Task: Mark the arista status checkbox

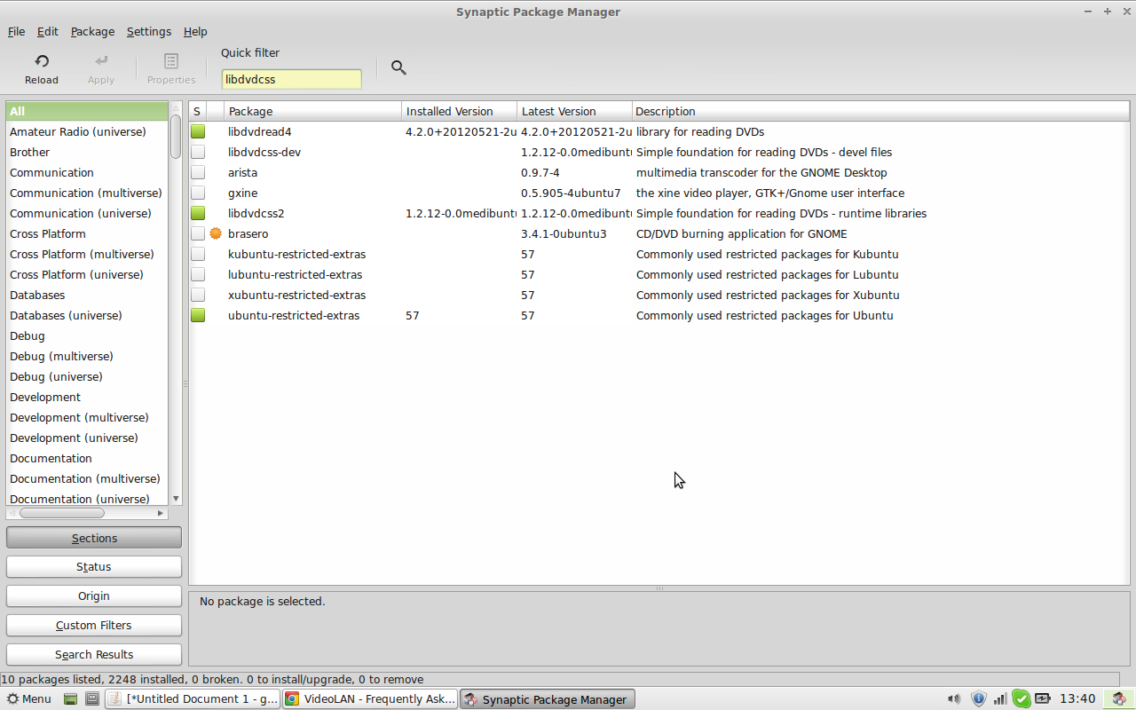Action: click(x=198, y=172)
